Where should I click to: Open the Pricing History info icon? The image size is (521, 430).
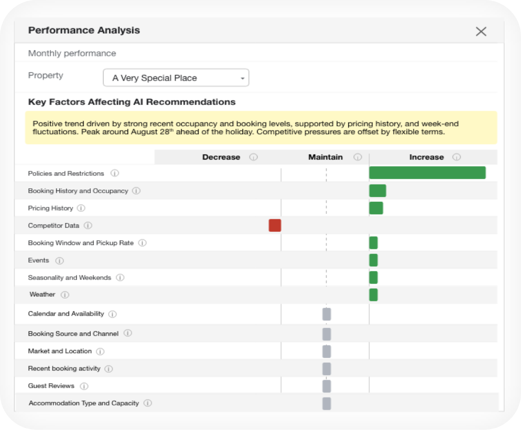coord(81,208)
